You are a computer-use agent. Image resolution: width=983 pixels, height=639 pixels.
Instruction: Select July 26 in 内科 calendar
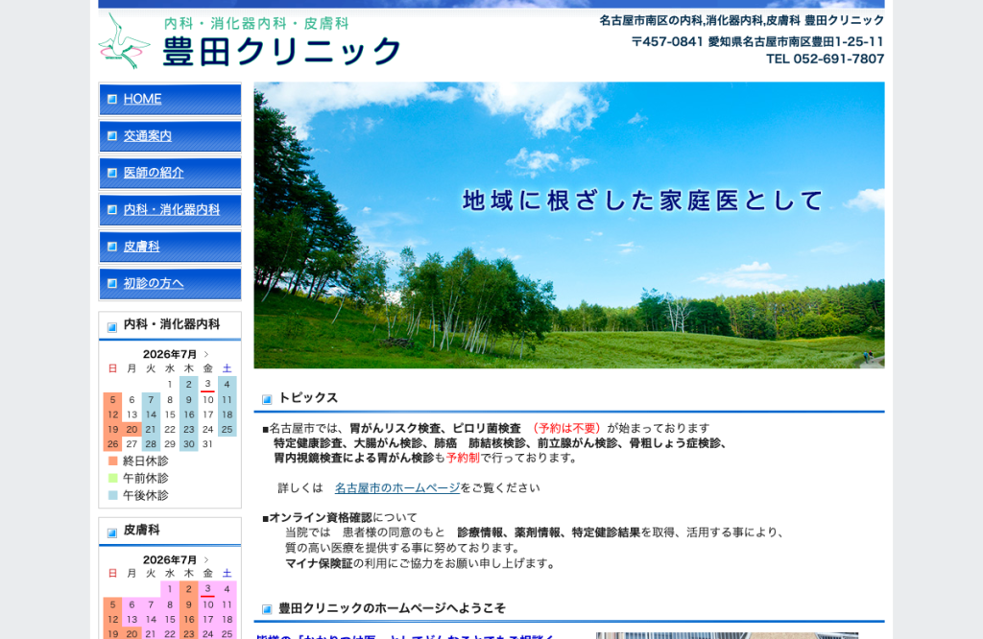click(x=113, y=444)
